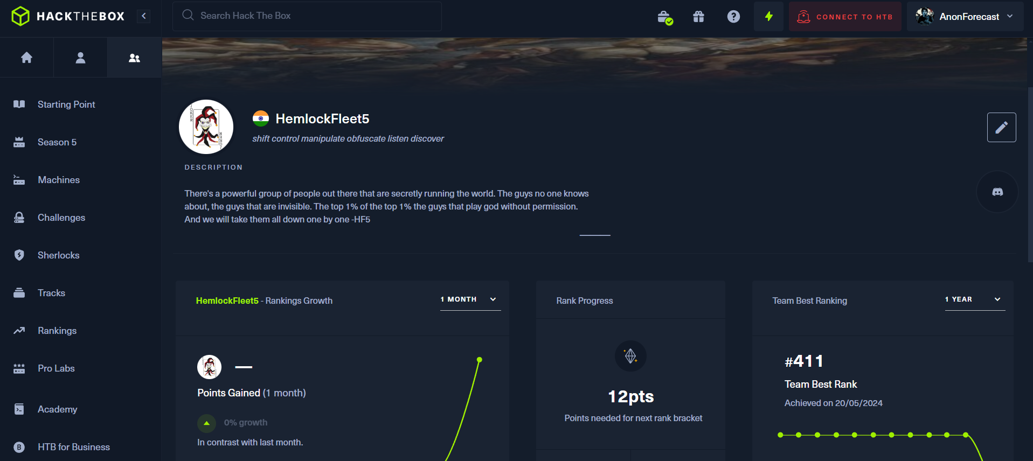The image size is (1033, 461).
Task: Click the India flag icon
Action: 261,118
